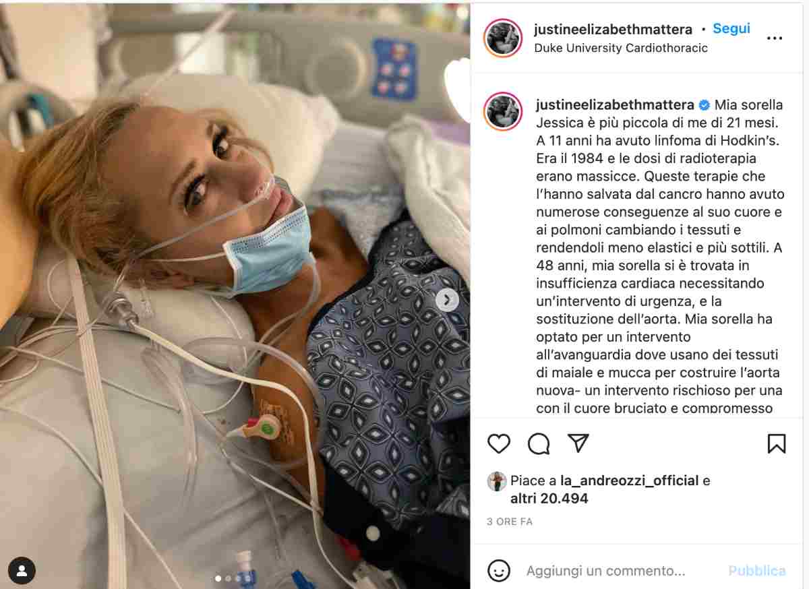
Task: Save the post with the bookmark icon
Action: point(777,443)
